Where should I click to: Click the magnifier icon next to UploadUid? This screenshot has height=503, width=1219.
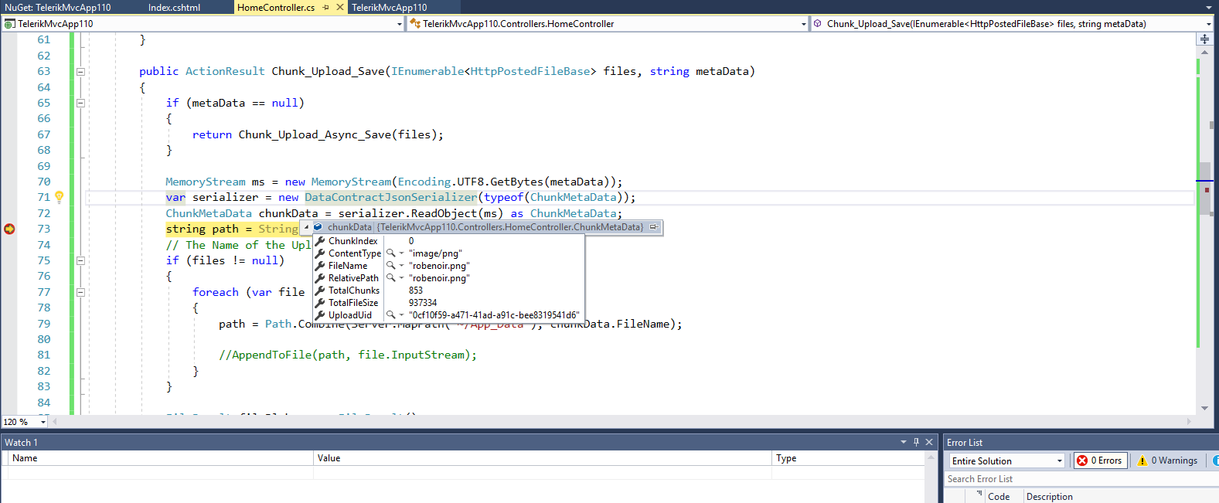(x=391, y=315)
